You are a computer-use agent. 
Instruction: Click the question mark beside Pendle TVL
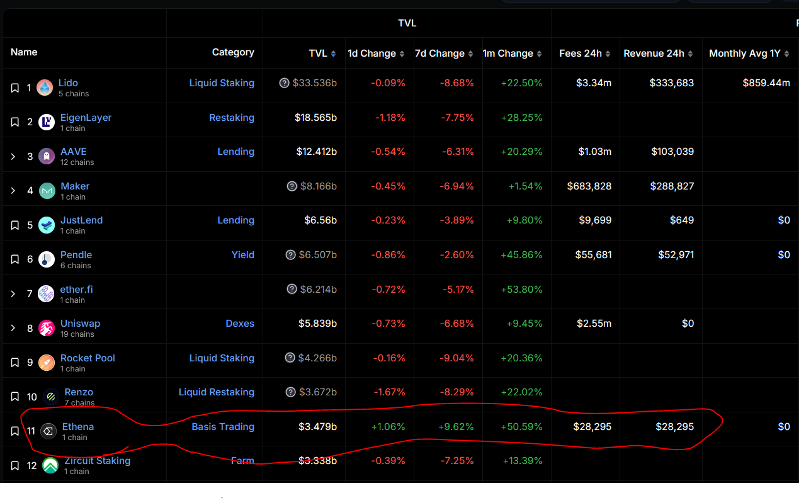point(290,255)
